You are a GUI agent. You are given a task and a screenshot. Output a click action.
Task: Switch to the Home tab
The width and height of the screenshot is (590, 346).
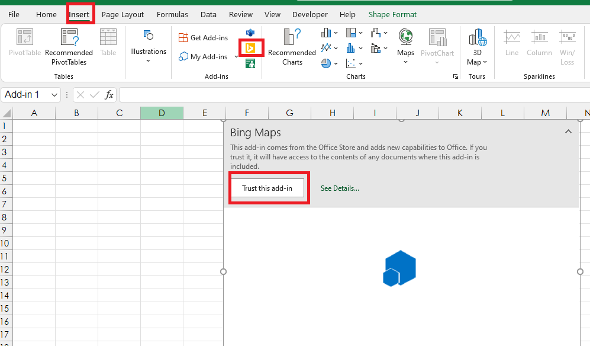[46, 14]
